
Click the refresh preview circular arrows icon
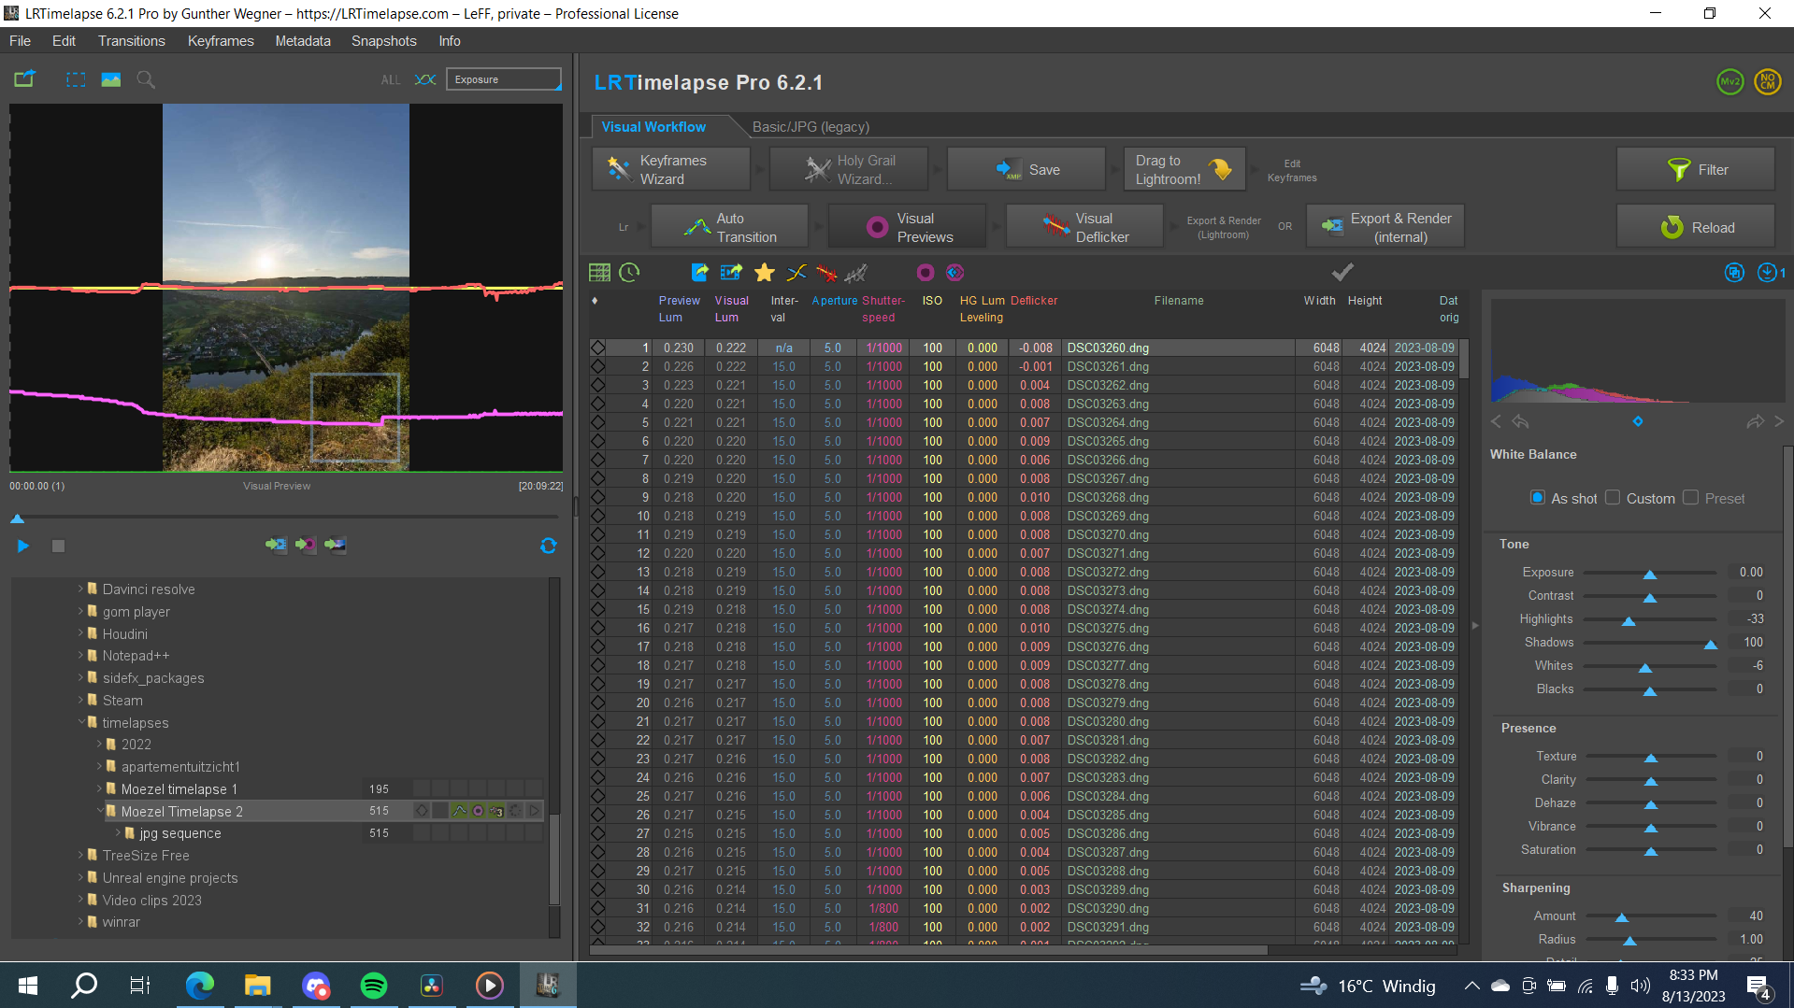pos(549,546)
